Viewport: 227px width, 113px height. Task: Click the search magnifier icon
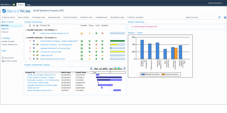[x=219, y=18]
